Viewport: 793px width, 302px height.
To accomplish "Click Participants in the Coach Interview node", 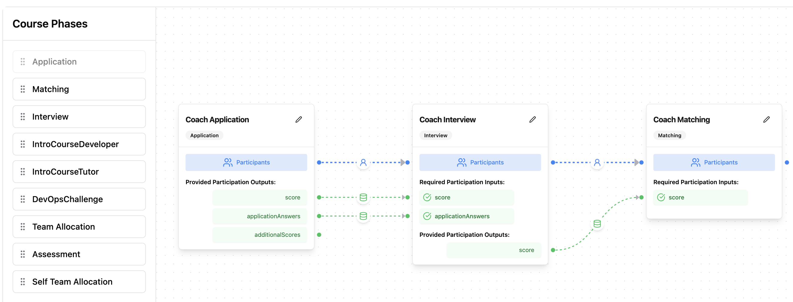I will click(480, 162).
